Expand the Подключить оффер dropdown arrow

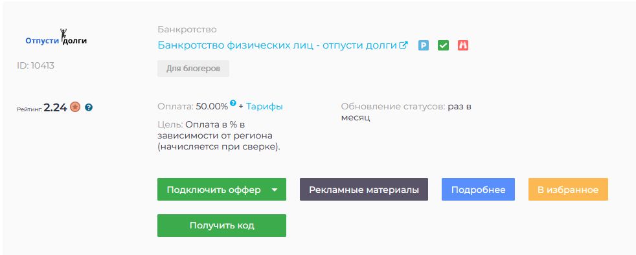275,190
